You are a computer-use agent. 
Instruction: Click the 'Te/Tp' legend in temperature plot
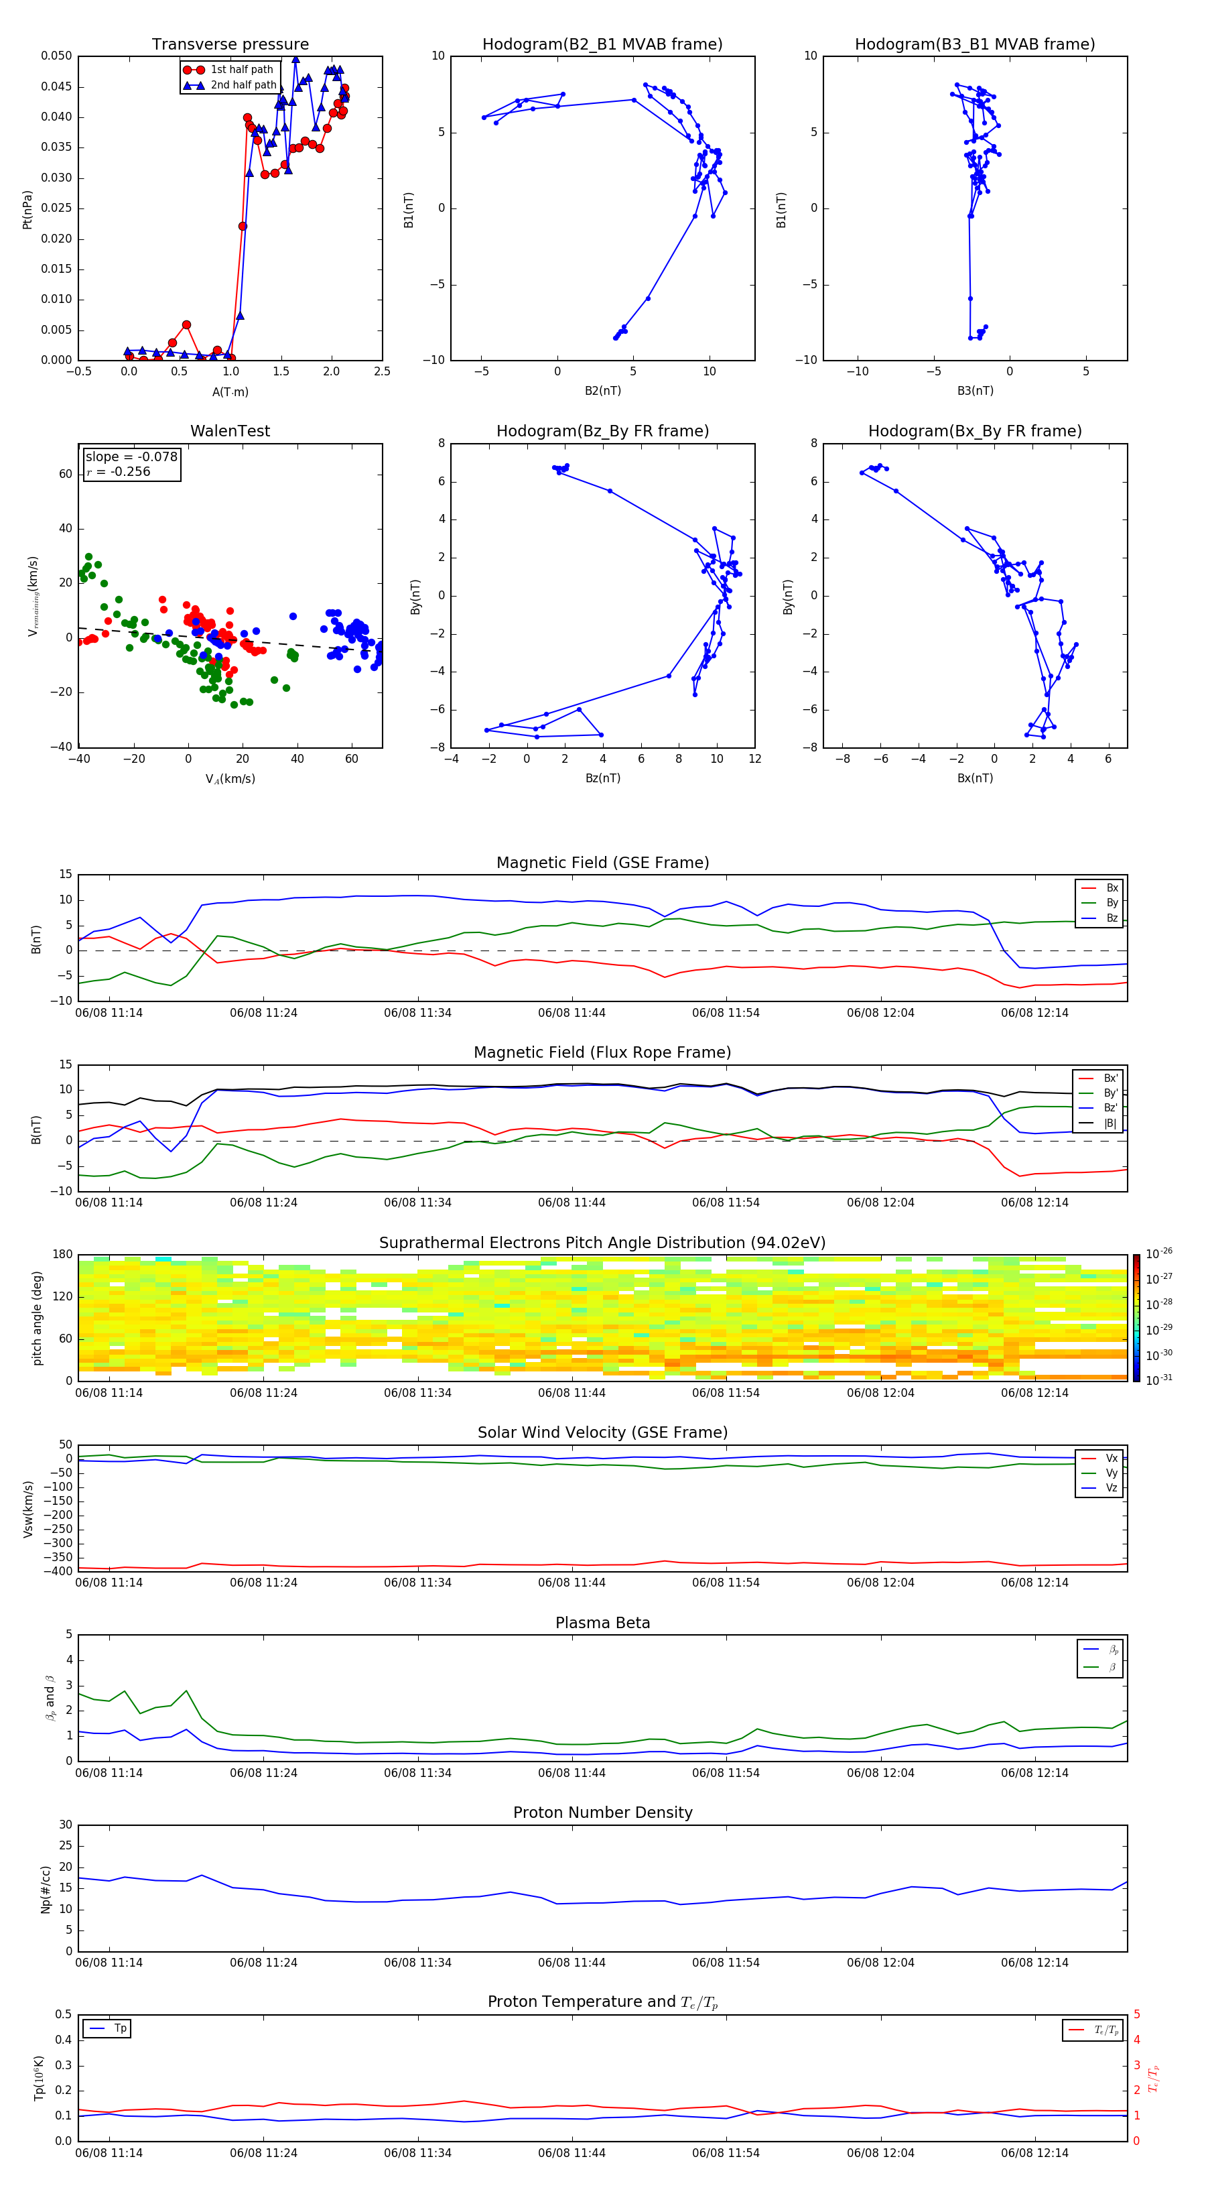(x=1094, y=2029)
